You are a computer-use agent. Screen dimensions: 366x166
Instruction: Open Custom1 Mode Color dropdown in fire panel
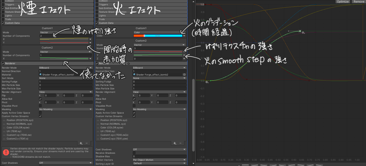pyautogui.click(x=160, y=32)
